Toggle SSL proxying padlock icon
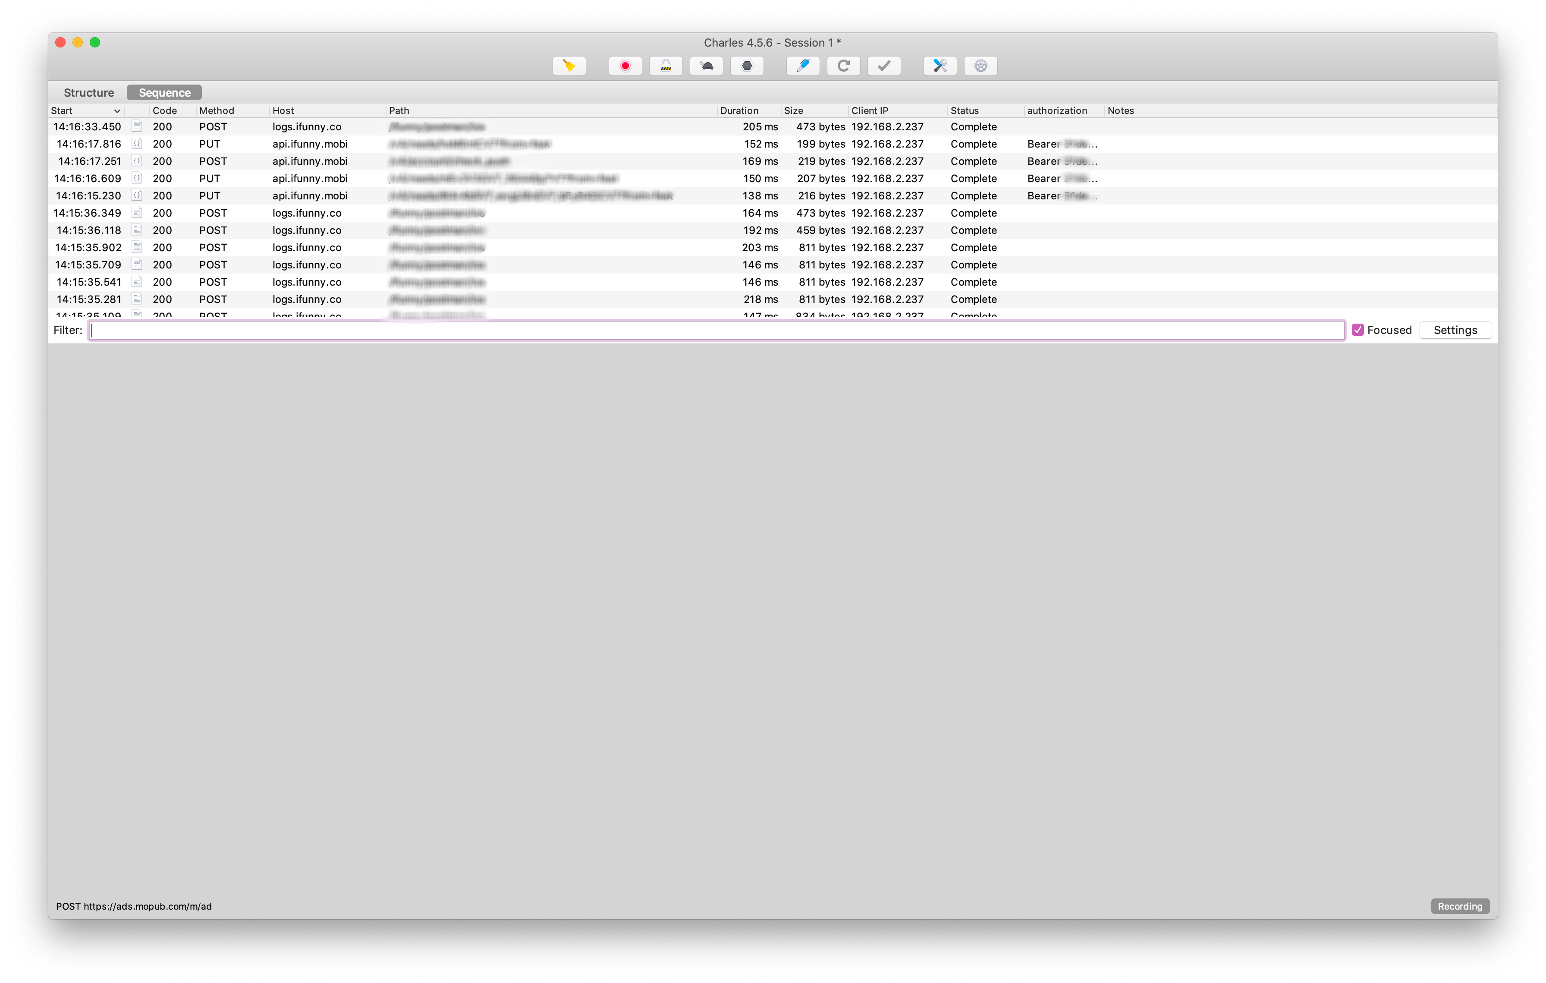1546x983 pixels. (x=666, y=66)
